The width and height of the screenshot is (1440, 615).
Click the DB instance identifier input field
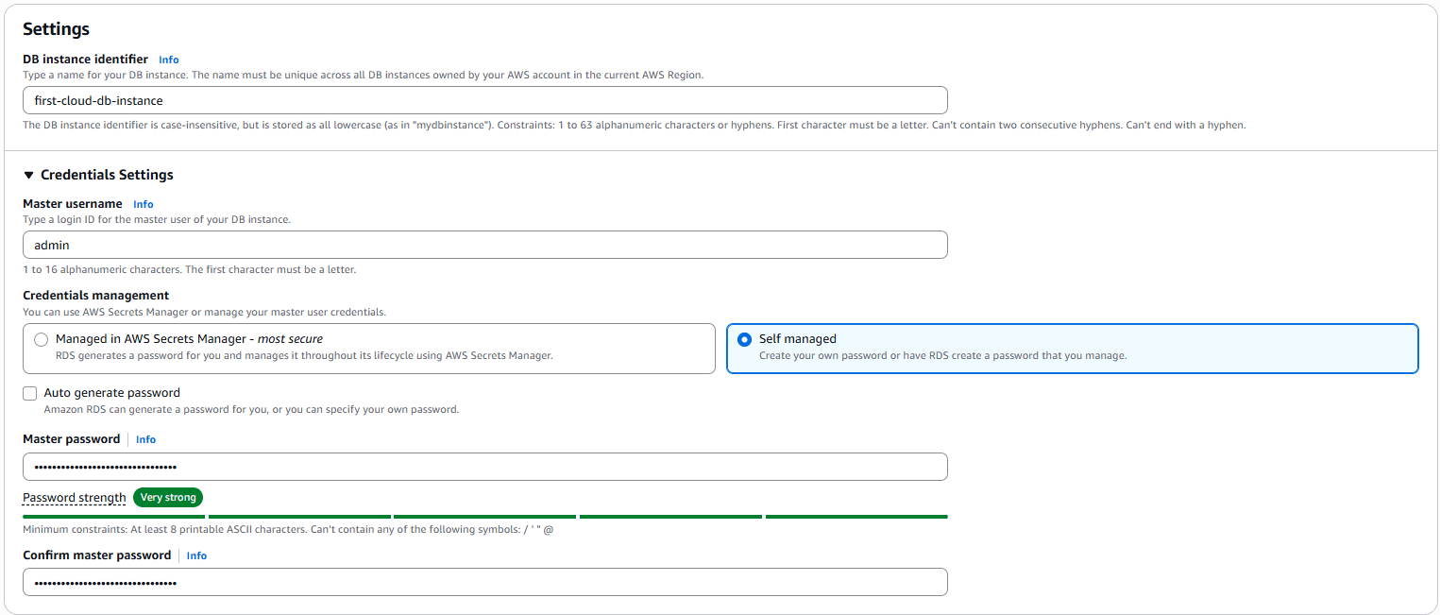pyautogui.click(x=484, y=100)
